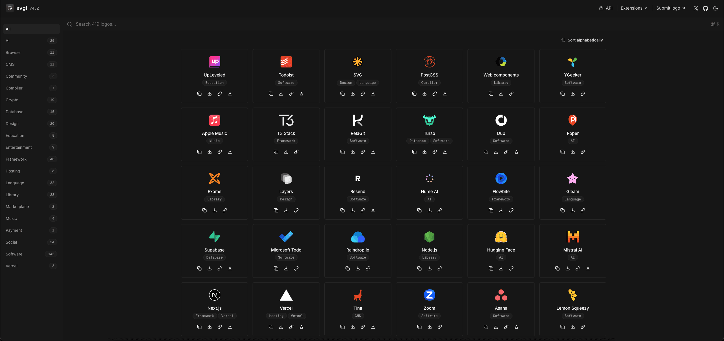Viewport: 724px width, 341px height.
Task: Select the Marketplace category
Action: click(31, 207)
